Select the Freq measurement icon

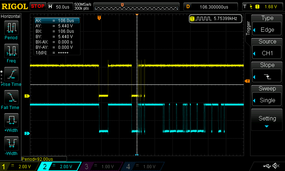pyautogui.click(x=11, y=51)
